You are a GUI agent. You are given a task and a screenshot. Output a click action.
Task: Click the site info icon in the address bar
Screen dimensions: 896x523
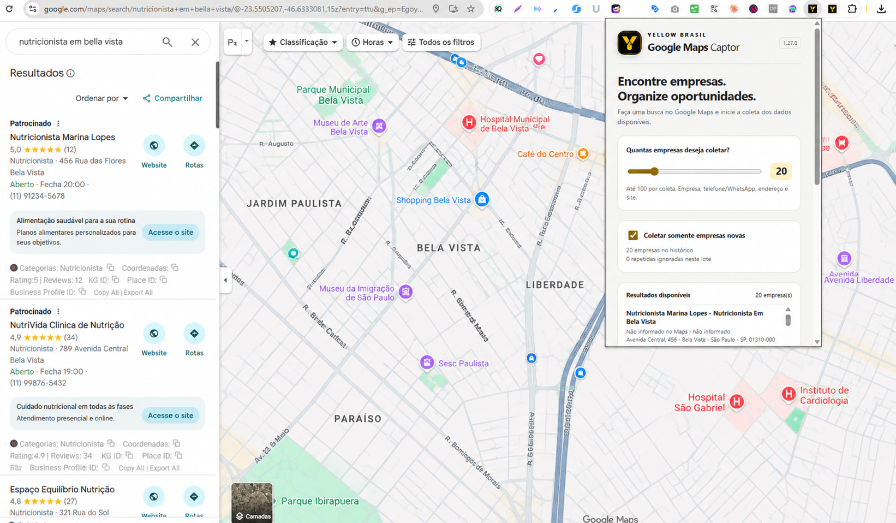[x=33, y=9]
